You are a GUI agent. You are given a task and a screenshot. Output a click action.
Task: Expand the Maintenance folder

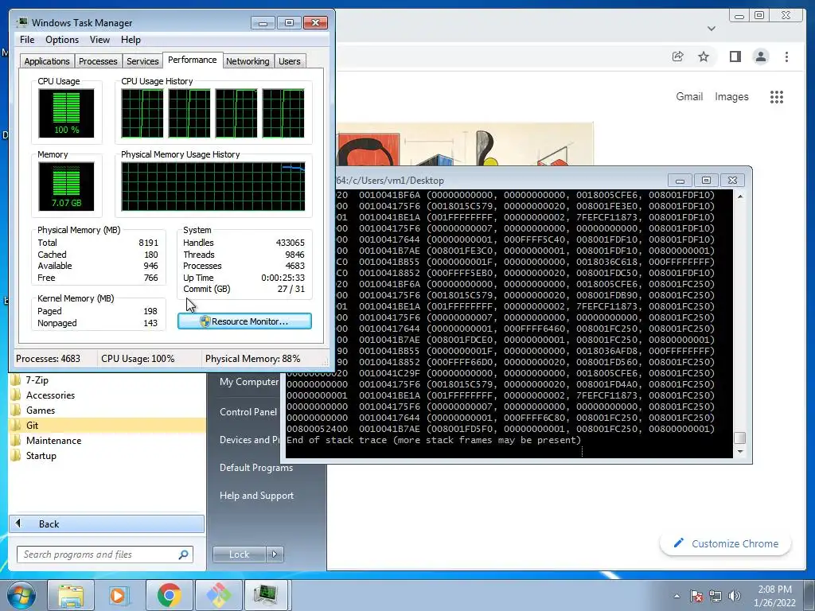pyautogui.click(x=53, y=440)
